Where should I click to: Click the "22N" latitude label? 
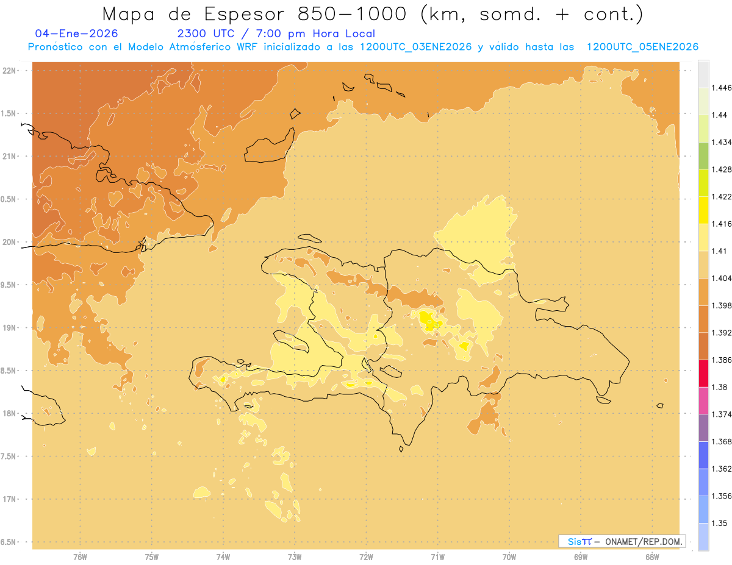pos(10,71)
